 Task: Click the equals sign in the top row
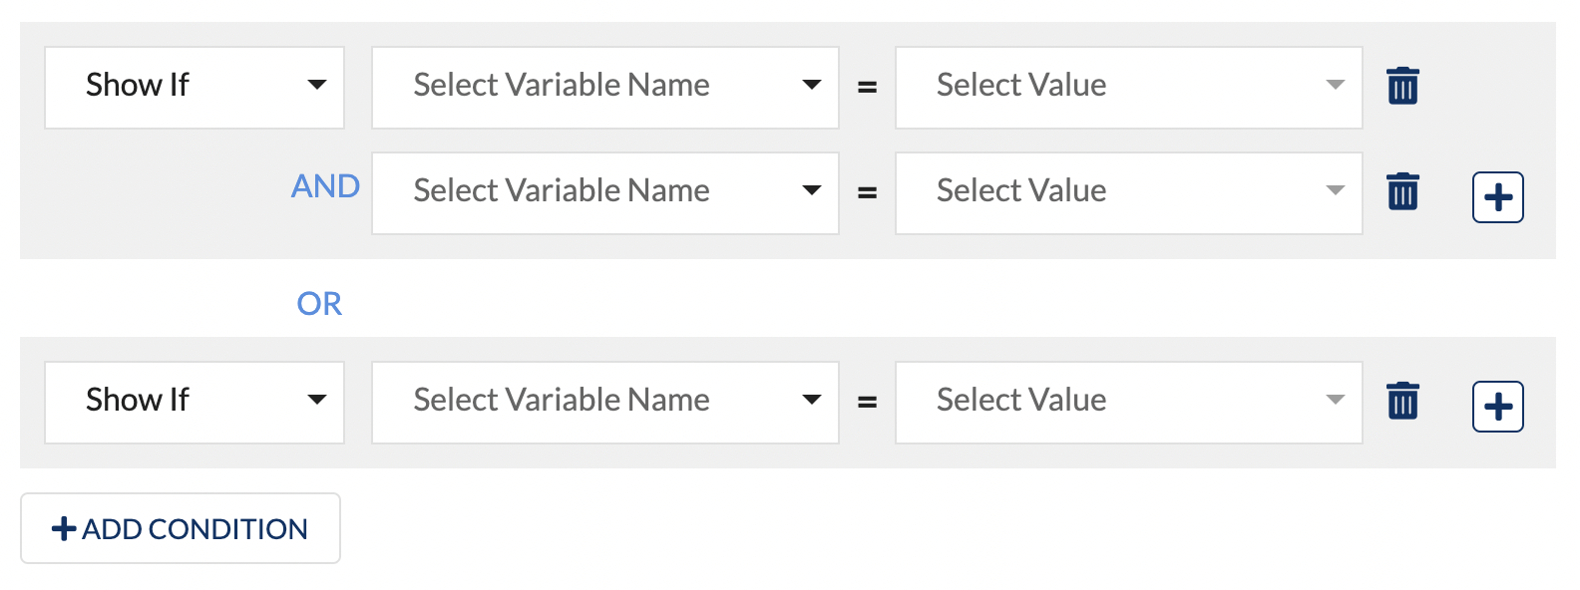(x=868, y=88)
